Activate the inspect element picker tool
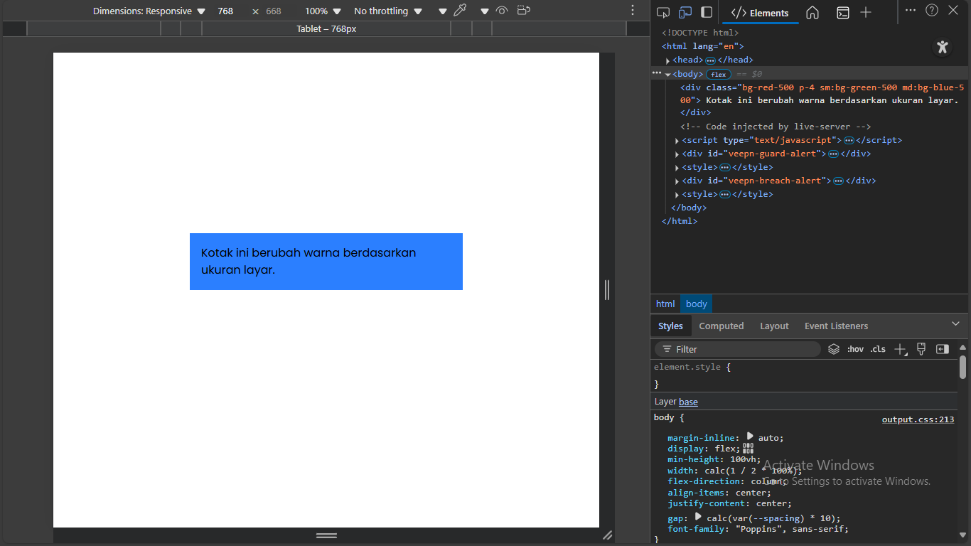Screen dimensions: 971x546 point(663,12)
